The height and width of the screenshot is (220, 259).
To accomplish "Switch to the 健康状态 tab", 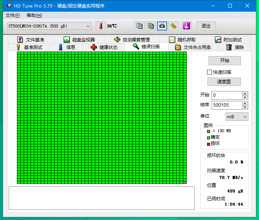I will click(104, 47).
